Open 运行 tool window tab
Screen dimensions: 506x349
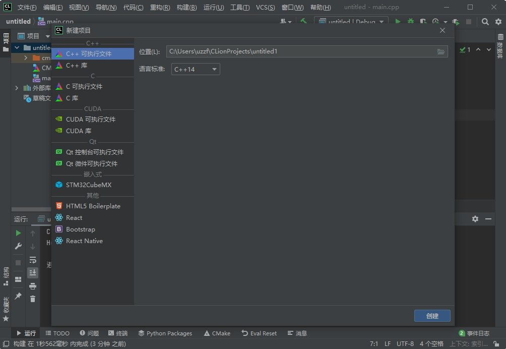point(26,333)
